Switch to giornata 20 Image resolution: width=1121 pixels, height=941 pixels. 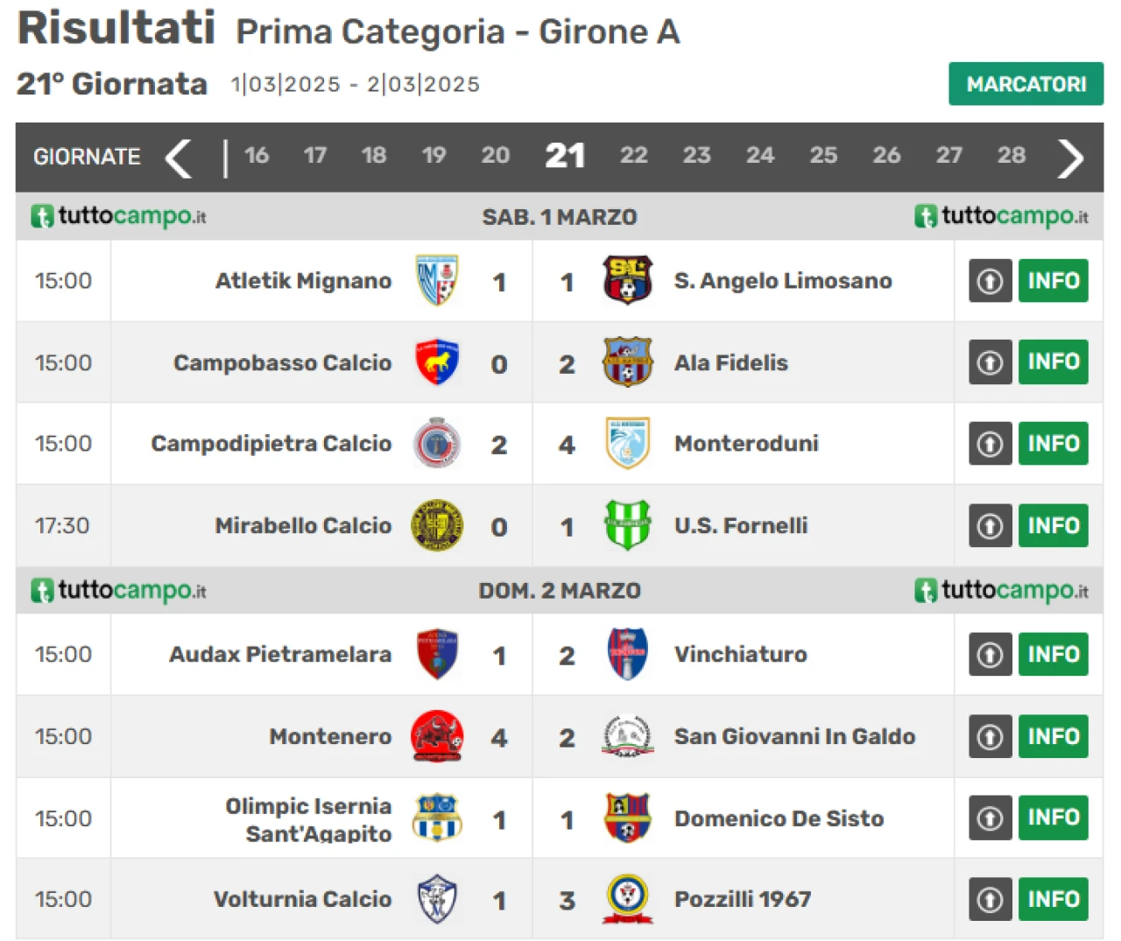[x=495, y=156]
